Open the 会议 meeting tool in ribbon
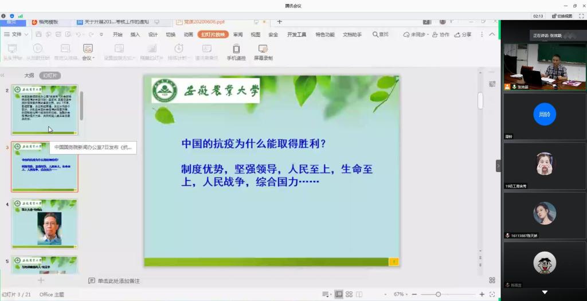 click(x=88, y=52)
